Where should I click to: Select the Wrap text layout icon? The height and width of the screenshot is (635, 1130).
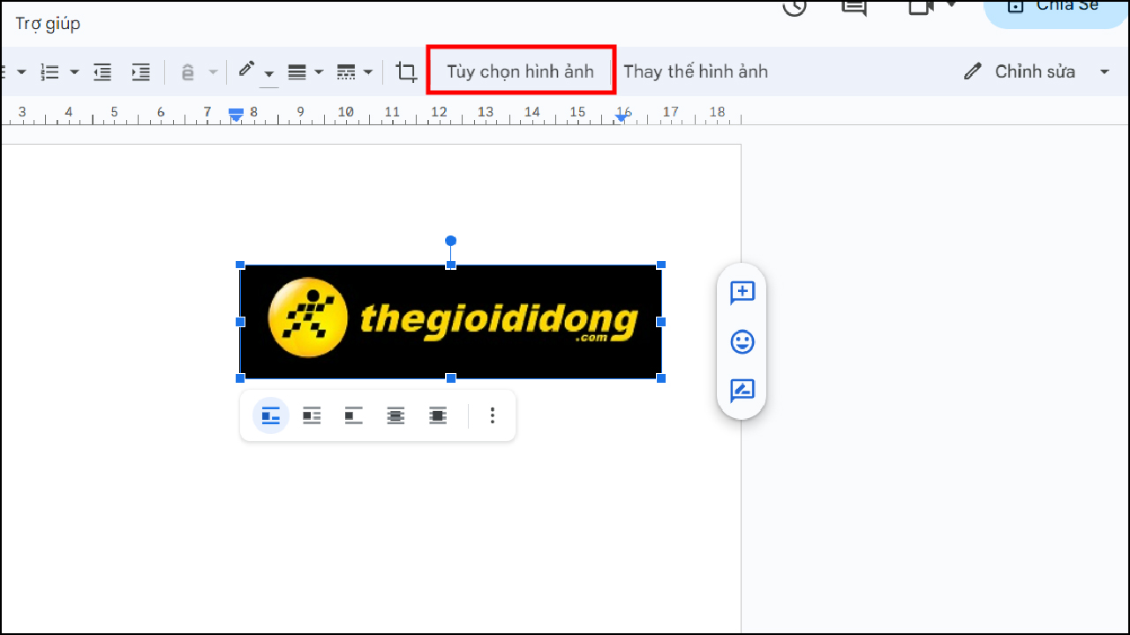click(x=311, y=415)
